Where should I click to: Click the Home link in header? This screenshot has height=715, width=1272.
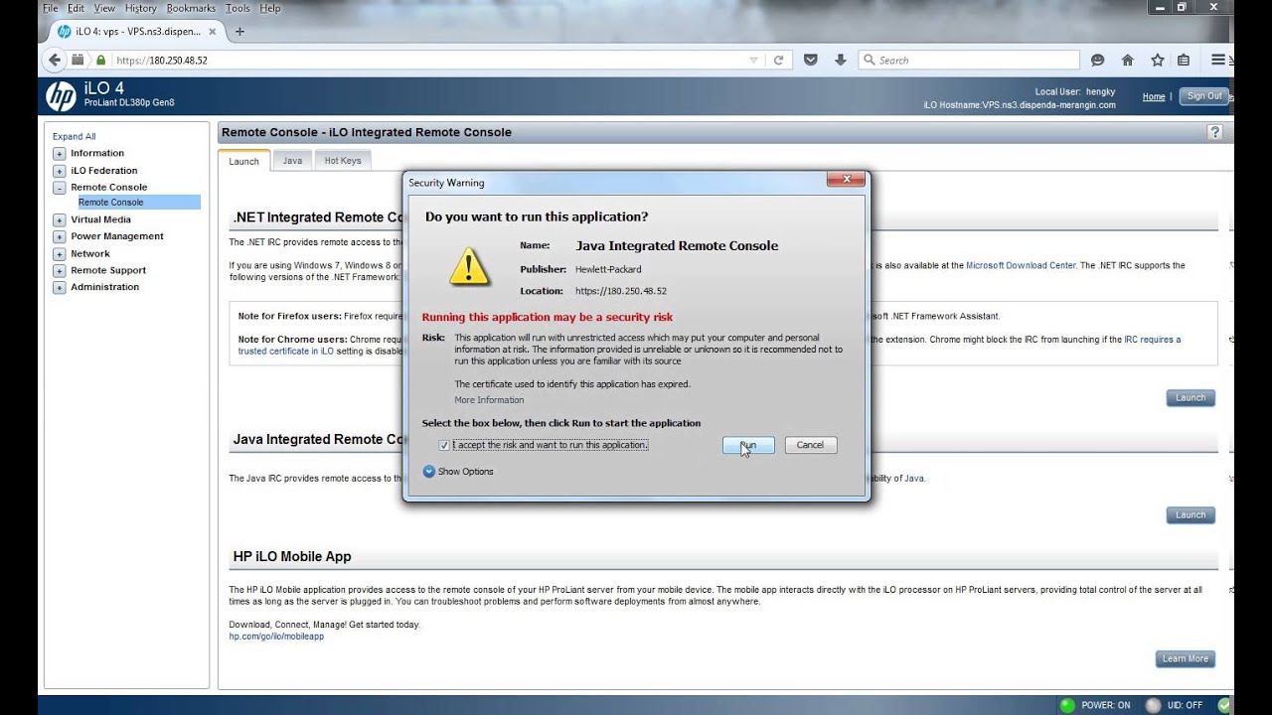tap(1154, 97)
